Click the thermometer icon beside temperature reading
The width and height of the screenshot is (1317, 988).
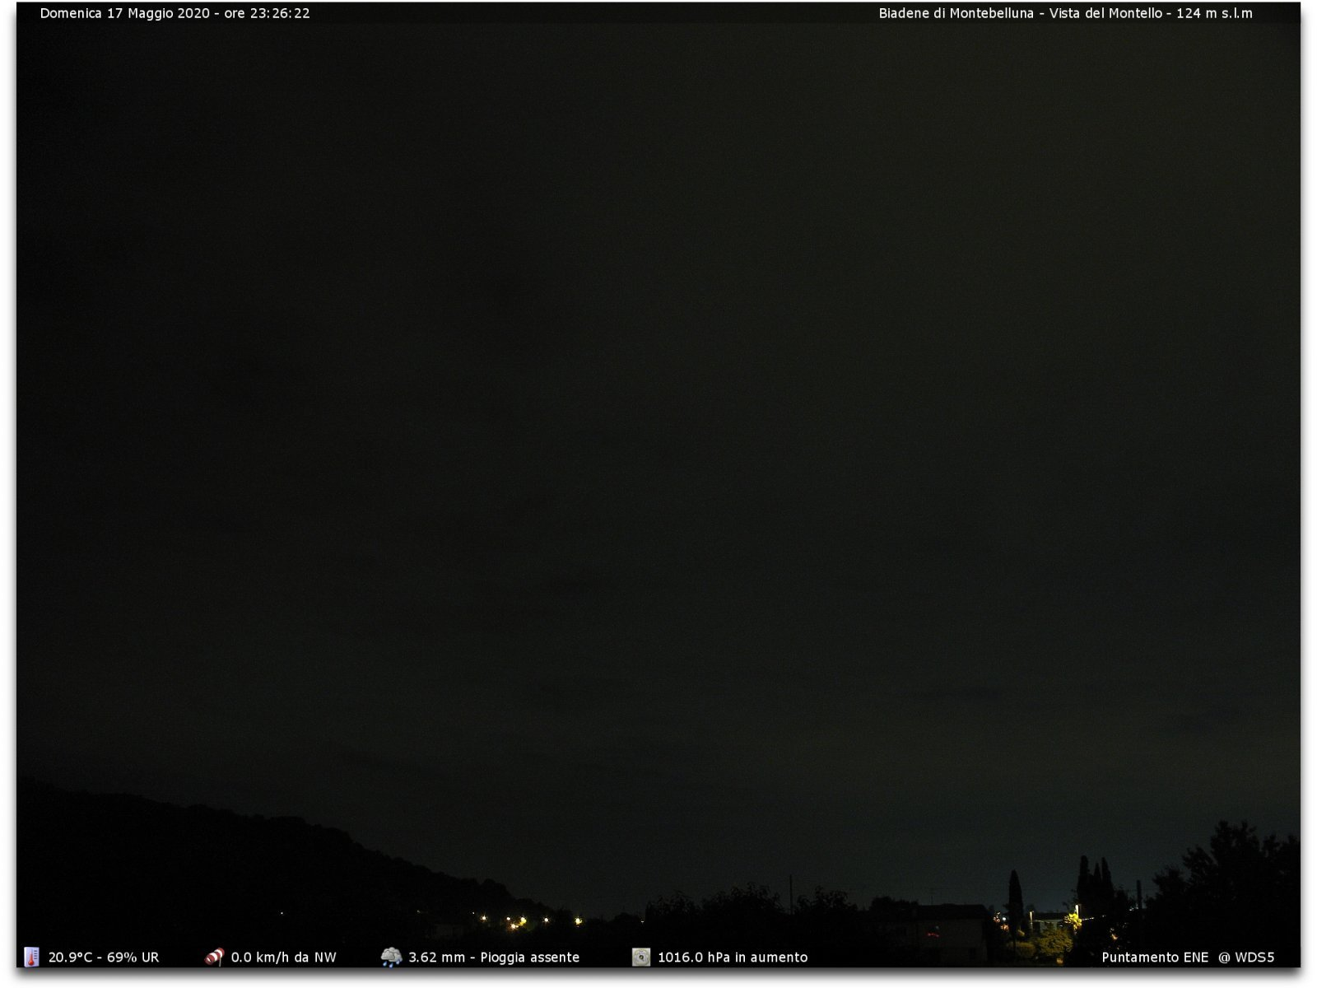click(31, 957)
